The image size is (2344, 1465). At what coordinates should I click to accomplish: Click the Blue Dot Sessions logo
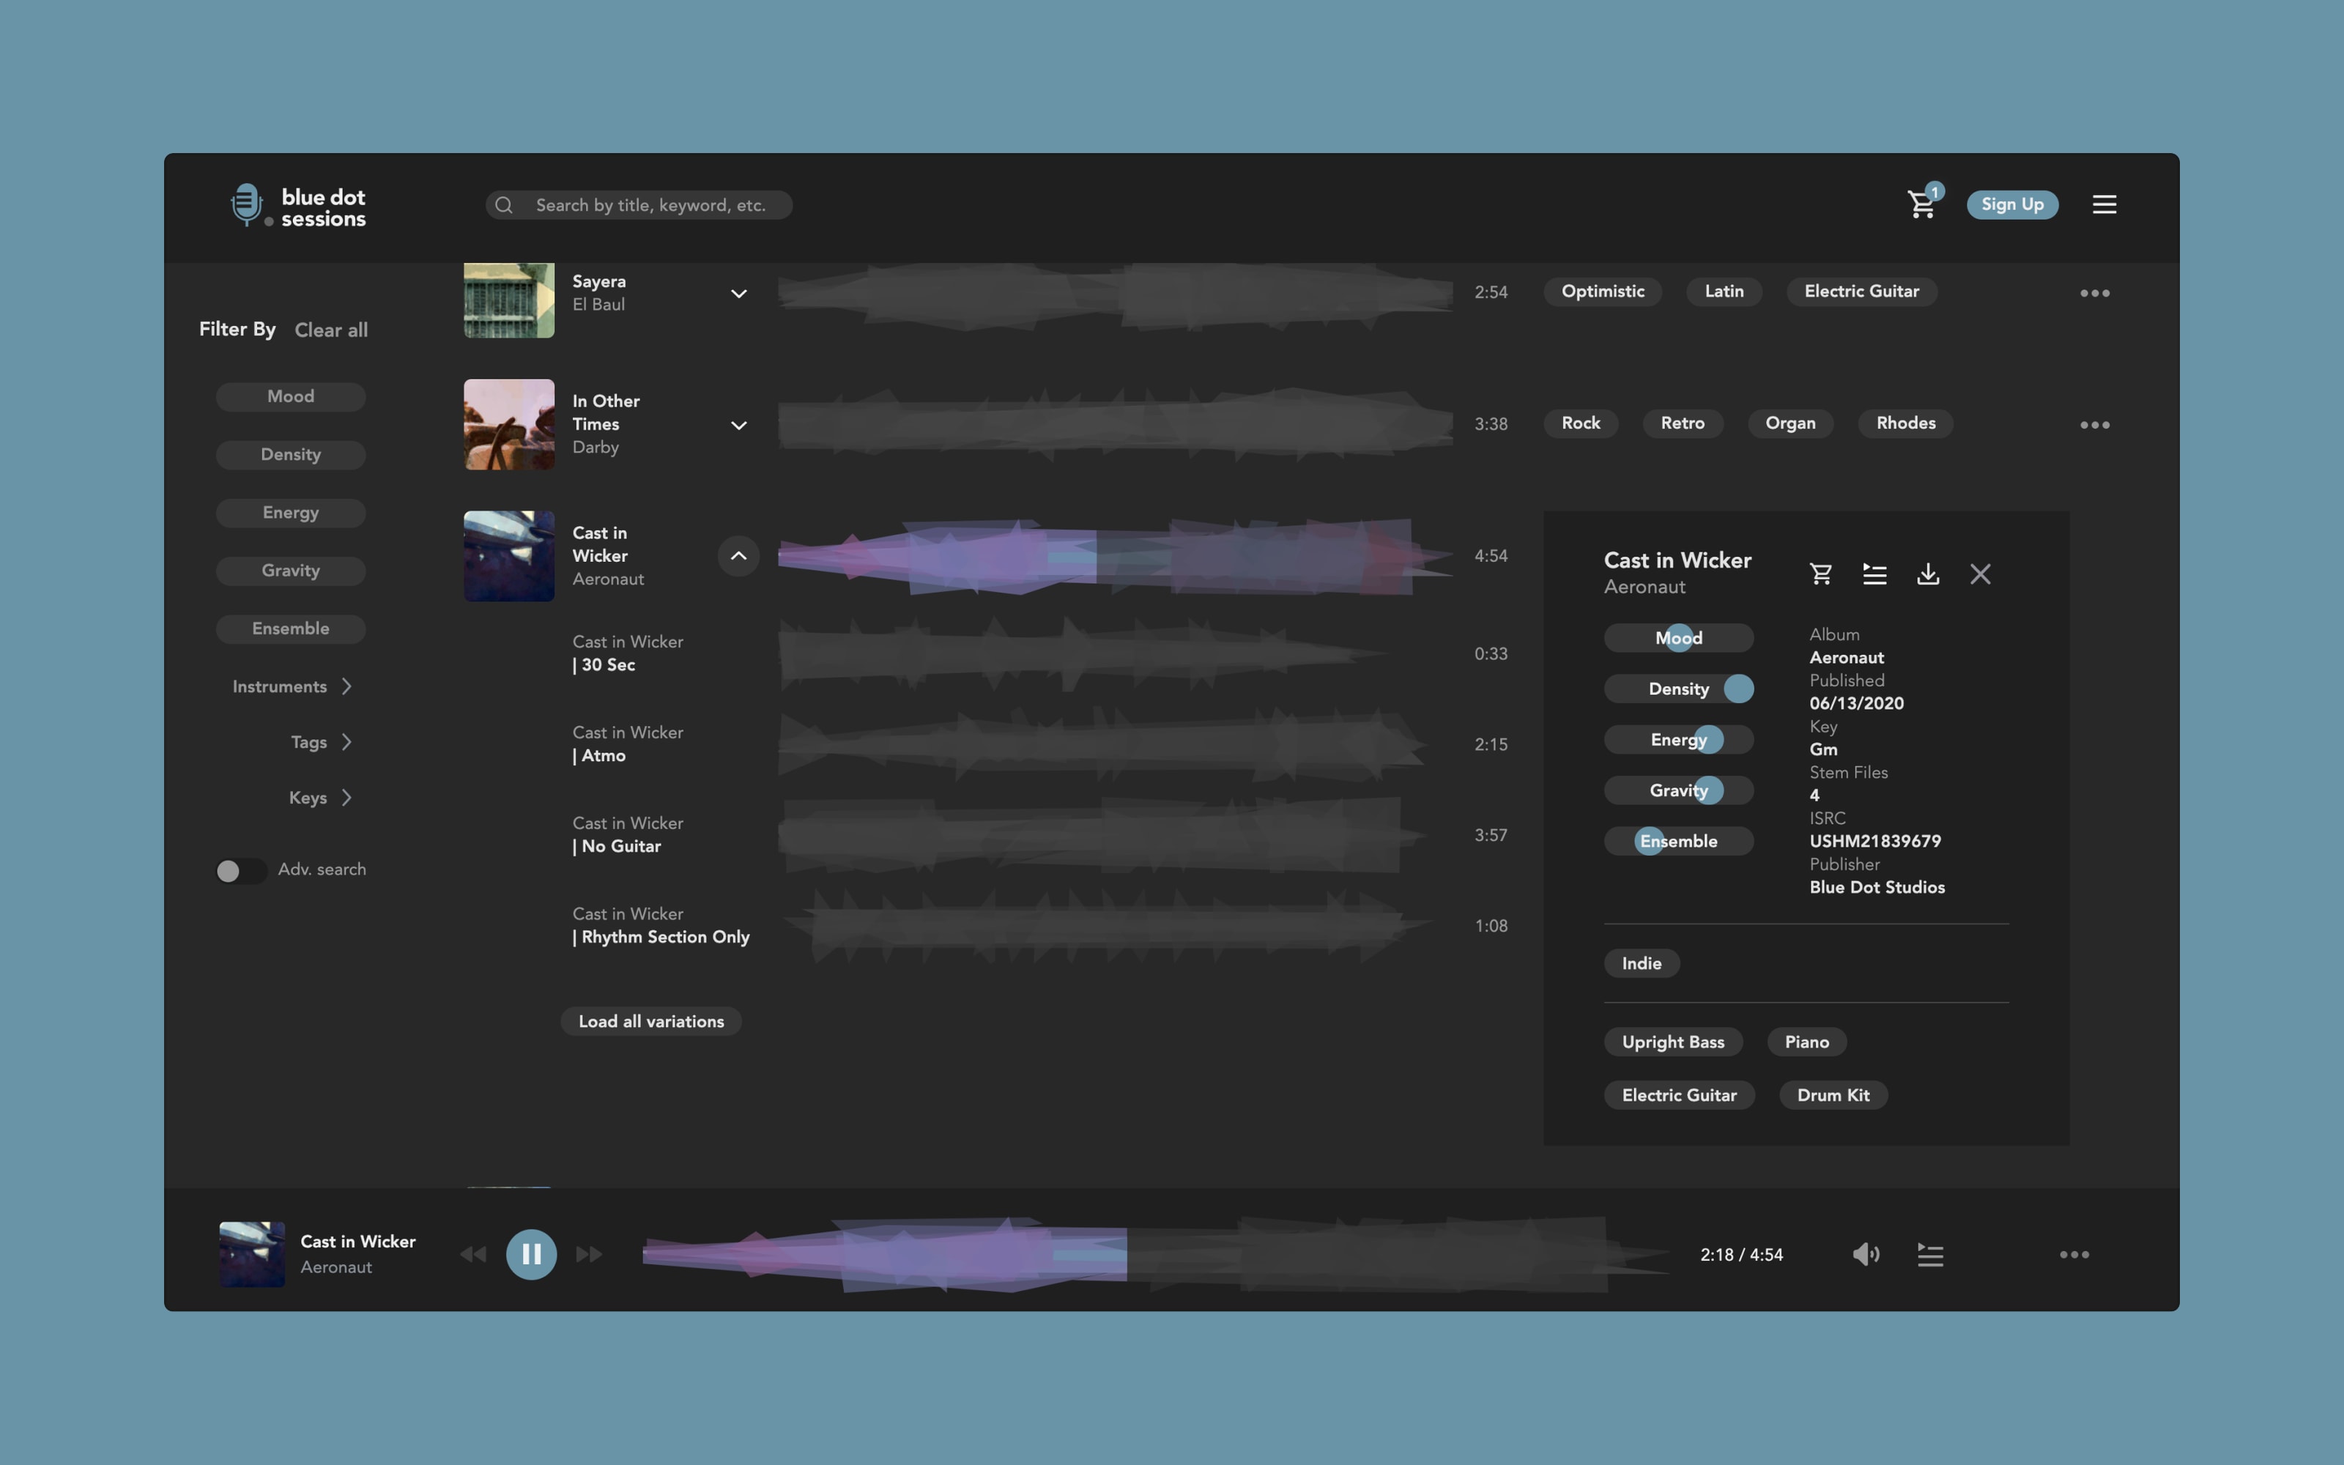tap(298, 207)
